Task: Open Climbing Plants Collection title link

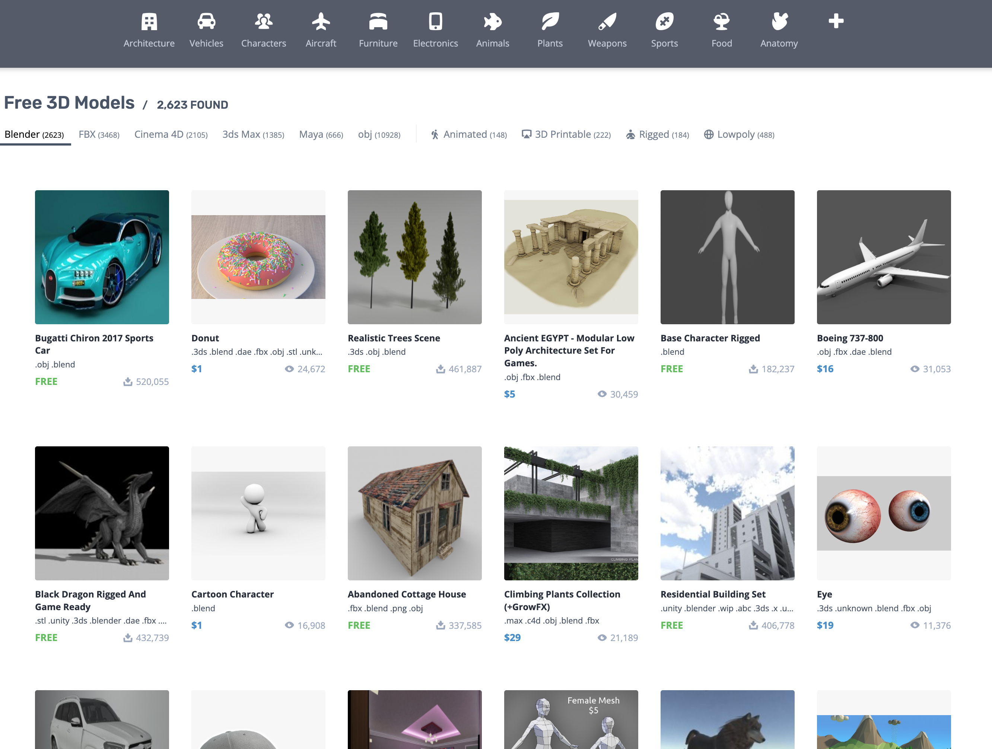Action: click(x=562, y=600)
